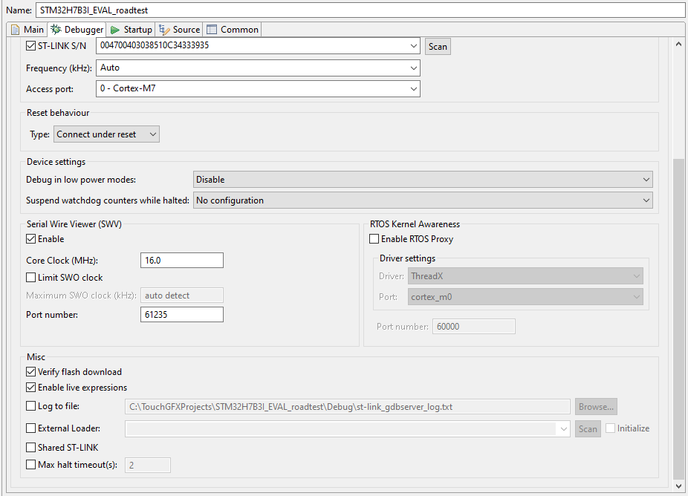Screen dimensions: 688x496
Task: Click the Maximum SWO clock field
Action: [x=182, y=295]
